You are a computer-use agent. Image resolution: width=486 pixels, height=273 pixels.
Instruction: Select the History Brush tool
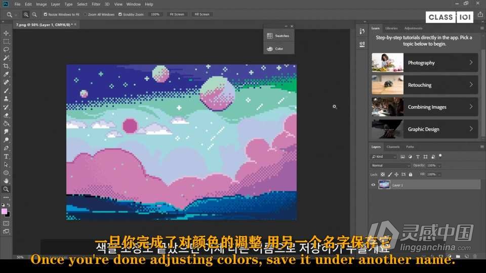point(6,107)
